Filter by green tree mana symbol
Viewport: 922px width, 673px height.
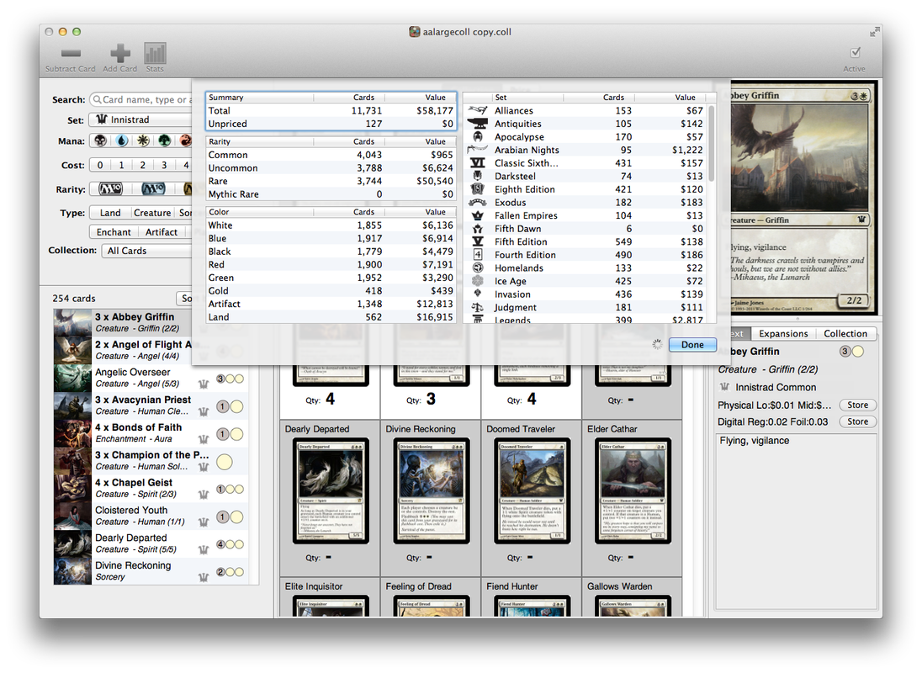(164, 141)
